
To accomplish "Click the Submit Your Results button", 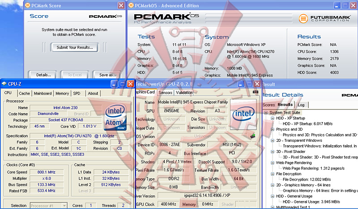I will 75,47.
